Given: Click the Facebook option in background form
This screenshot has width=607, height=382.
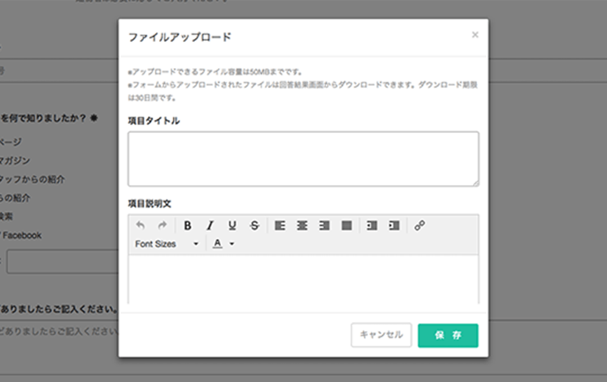Looking at the screenshot, I should point(21,235).
